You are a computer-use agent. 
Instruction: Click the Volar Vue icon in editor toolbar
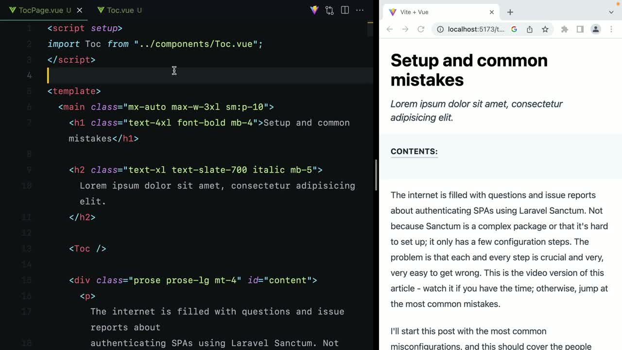[x=314, y=10]
